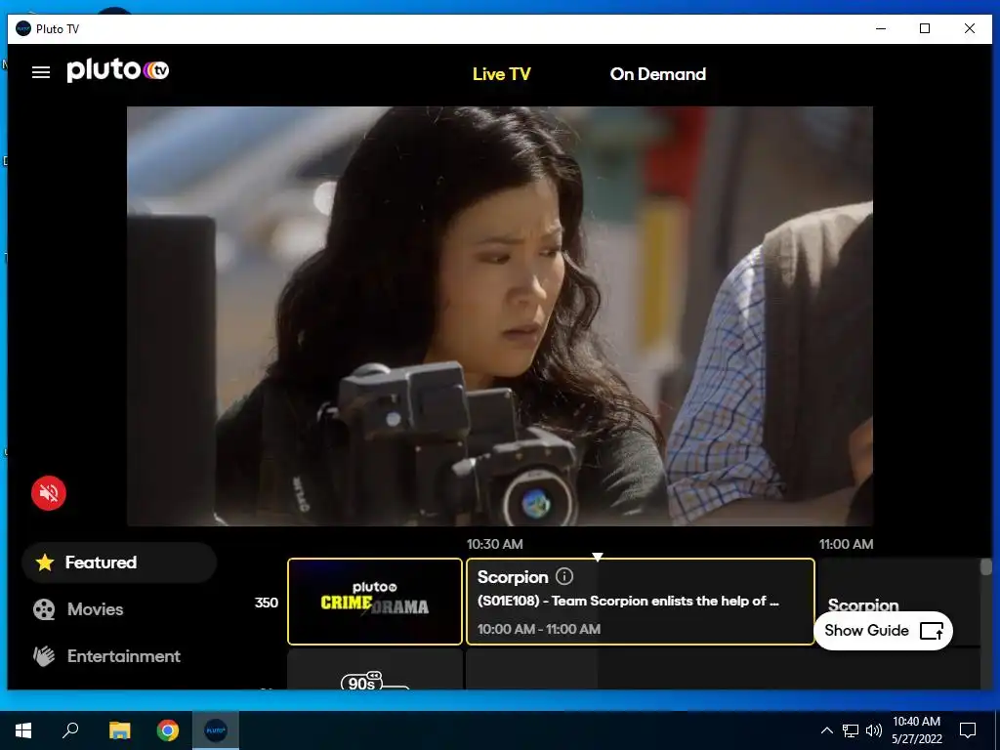Viewport: 1000px width, 750px height.
Task: Open the taskbar clock and date
Action: [x=916, y=730]
